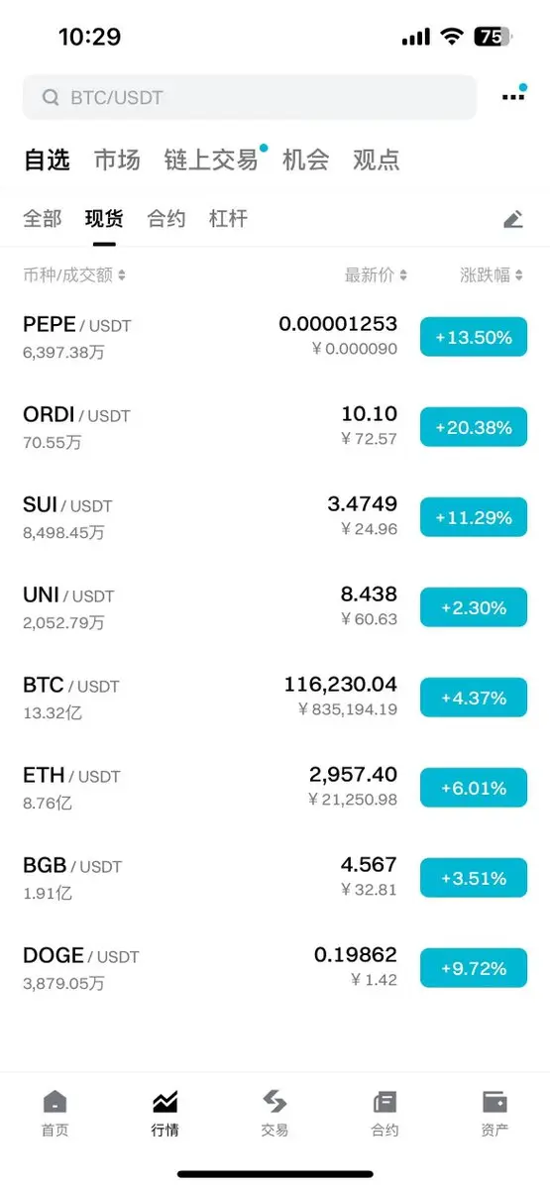
Task: Select the 行情 market chart icon
Action: [x=165, y=1102]
